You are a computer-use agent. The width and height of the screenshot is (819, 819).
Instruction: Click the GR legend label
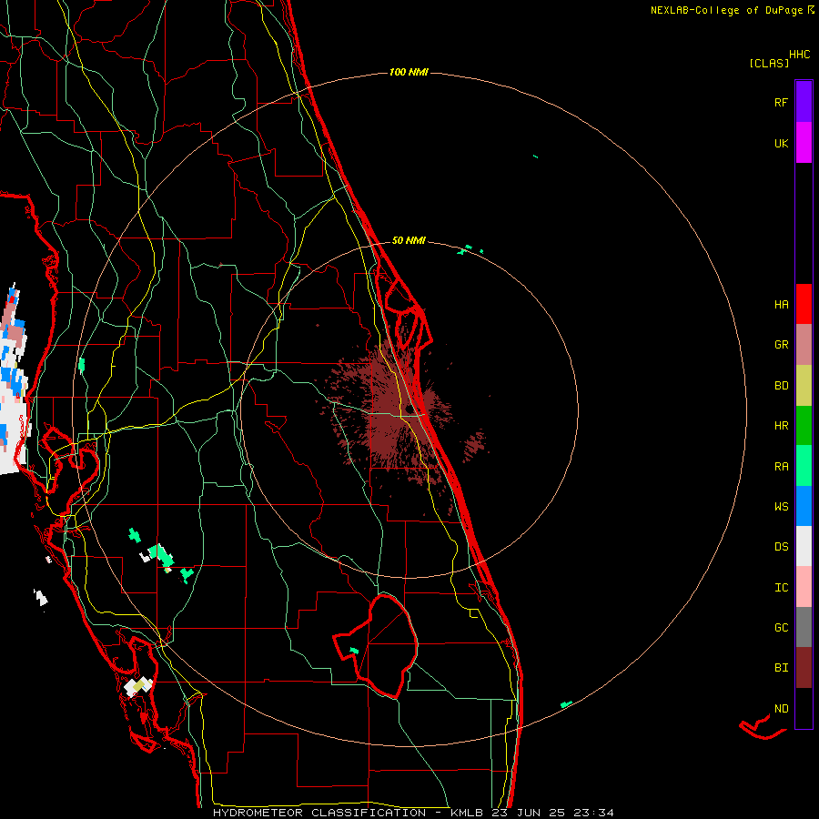pyautogui.click(x=781, y=345)
